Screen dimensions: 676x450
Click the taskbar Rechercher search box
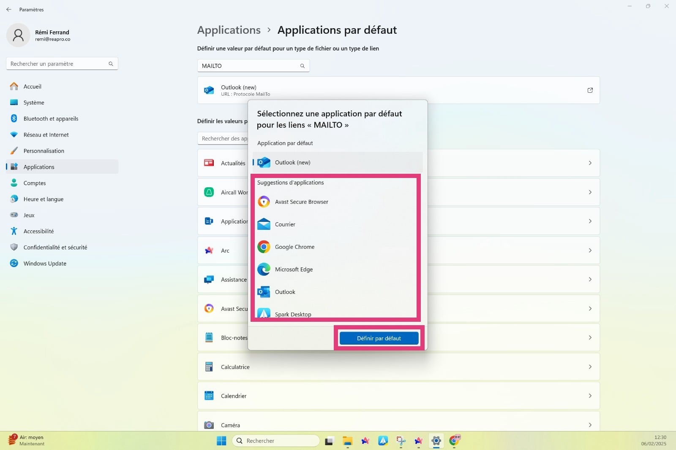point(275,441)
